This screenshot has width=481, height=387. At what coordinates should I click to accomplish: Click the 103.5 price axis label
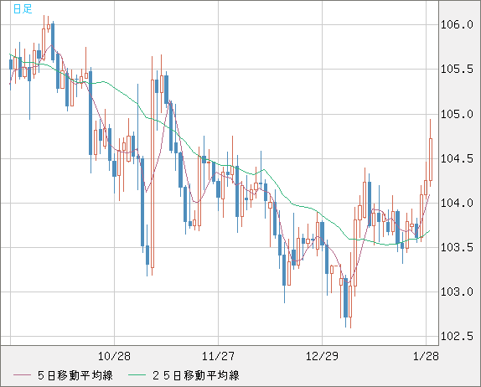tap(457, 247)
